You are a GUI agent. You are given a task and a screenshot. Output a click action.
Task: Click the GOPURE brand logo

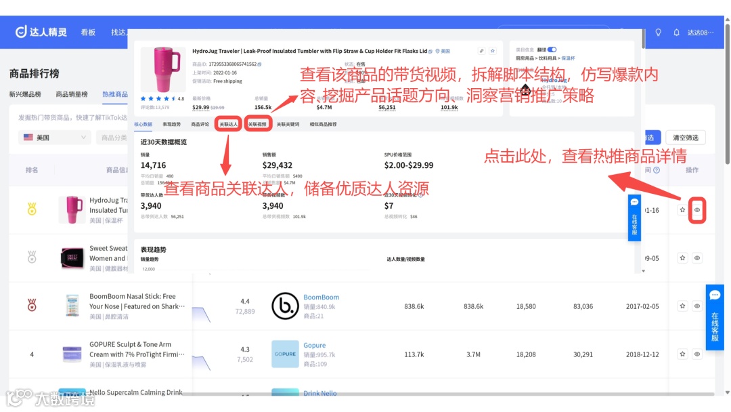point(285,354)
